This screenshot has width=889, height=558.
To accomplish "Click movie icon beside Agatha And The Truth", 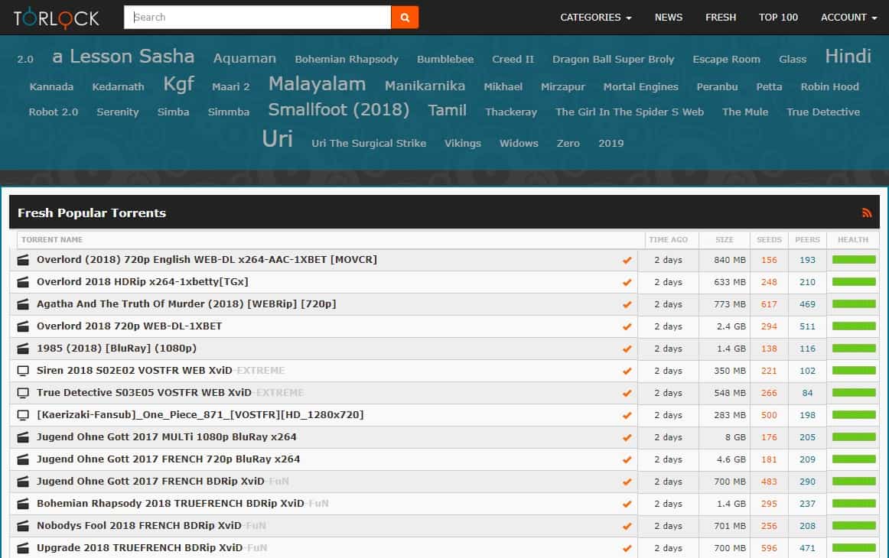I will (x=23, y=304).
